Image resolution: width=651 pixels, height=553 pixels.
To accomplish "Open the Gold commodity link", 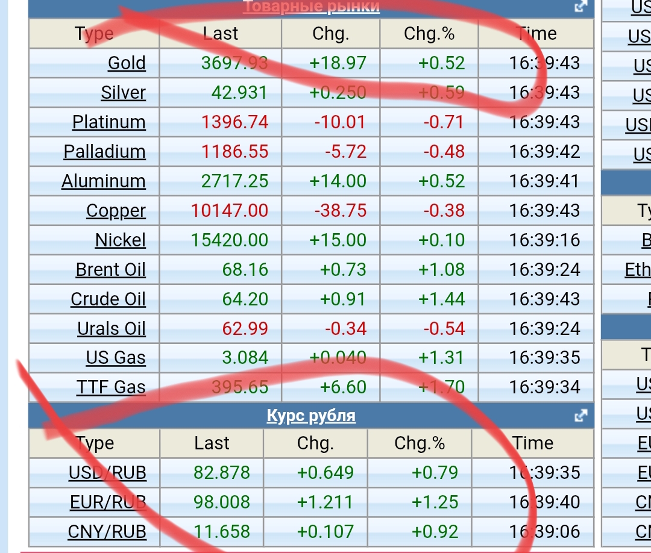I will [x=127, y=63].
